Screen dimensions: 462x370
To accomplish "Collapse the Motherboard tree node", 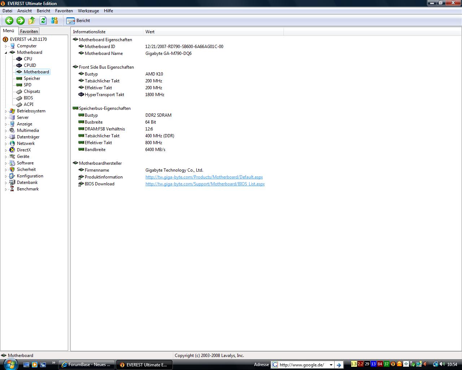I will [6, 53].
